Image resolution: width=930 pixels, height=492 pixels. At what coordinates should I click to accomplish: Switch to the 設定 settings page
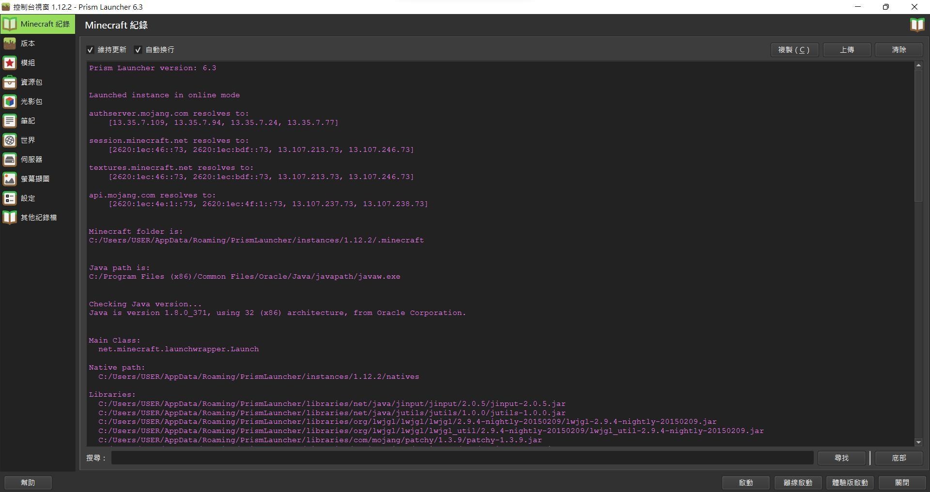28,198
